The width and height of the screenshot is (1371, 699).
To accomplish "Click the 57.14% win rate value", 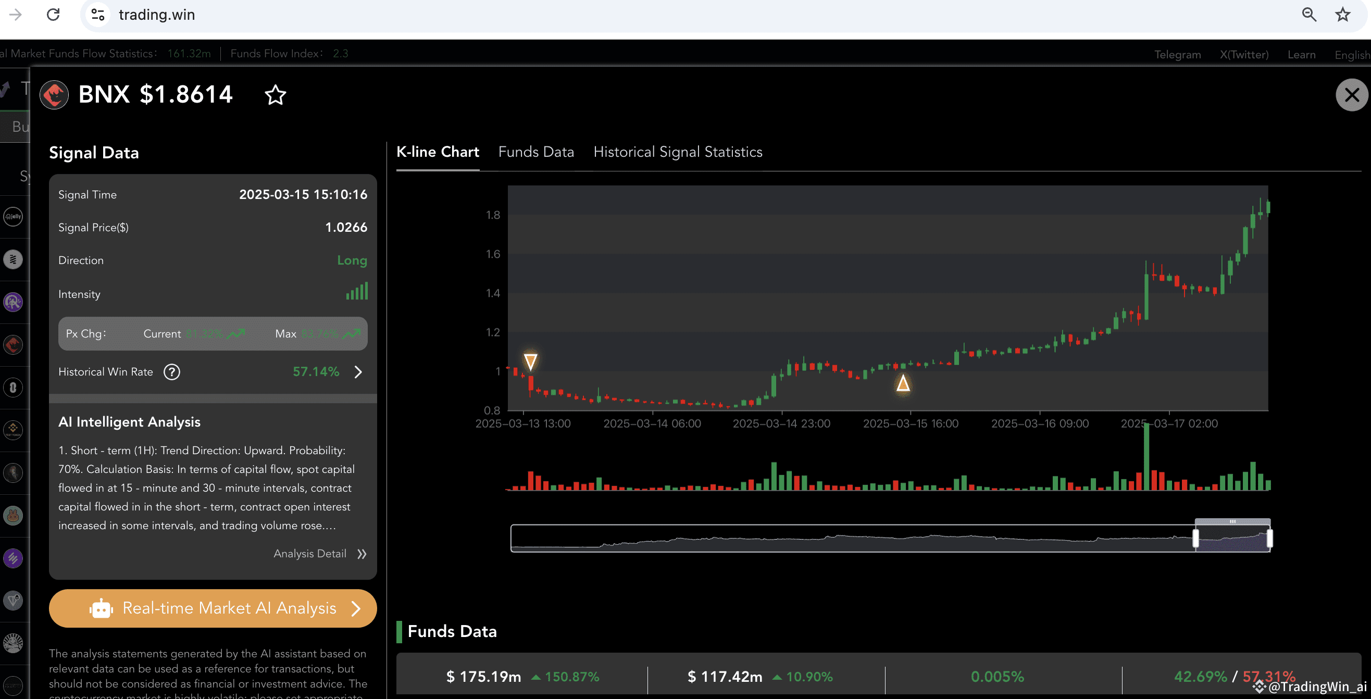I will (316, 371).
